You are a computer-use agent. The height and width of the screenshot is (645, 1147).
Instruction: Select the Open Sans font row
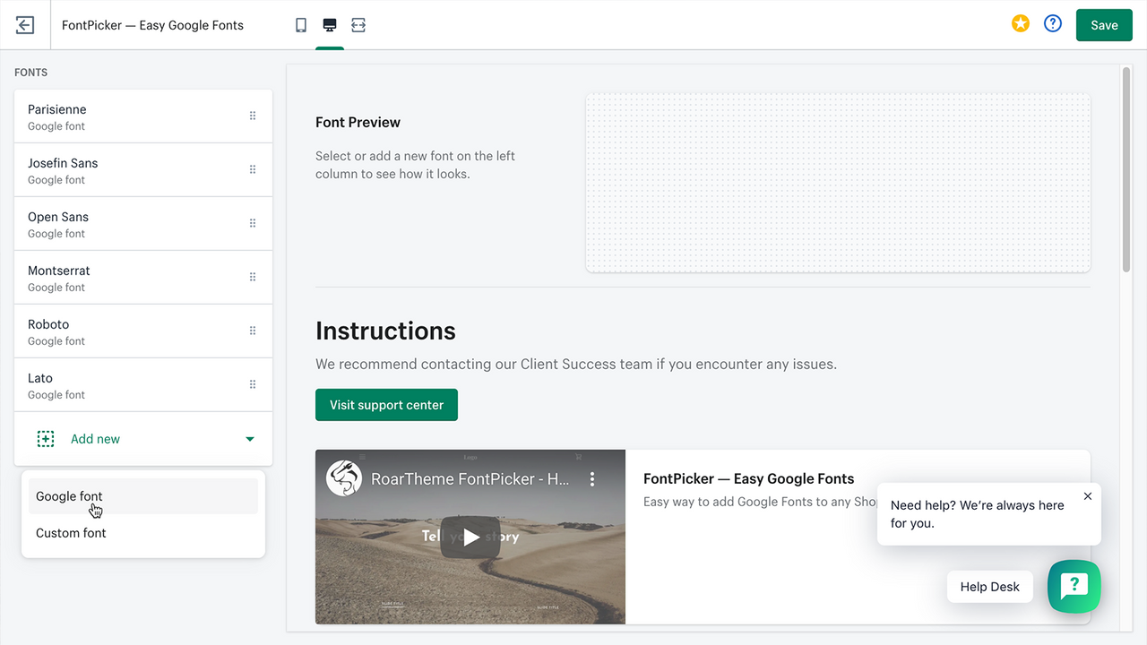pos(143,224)
